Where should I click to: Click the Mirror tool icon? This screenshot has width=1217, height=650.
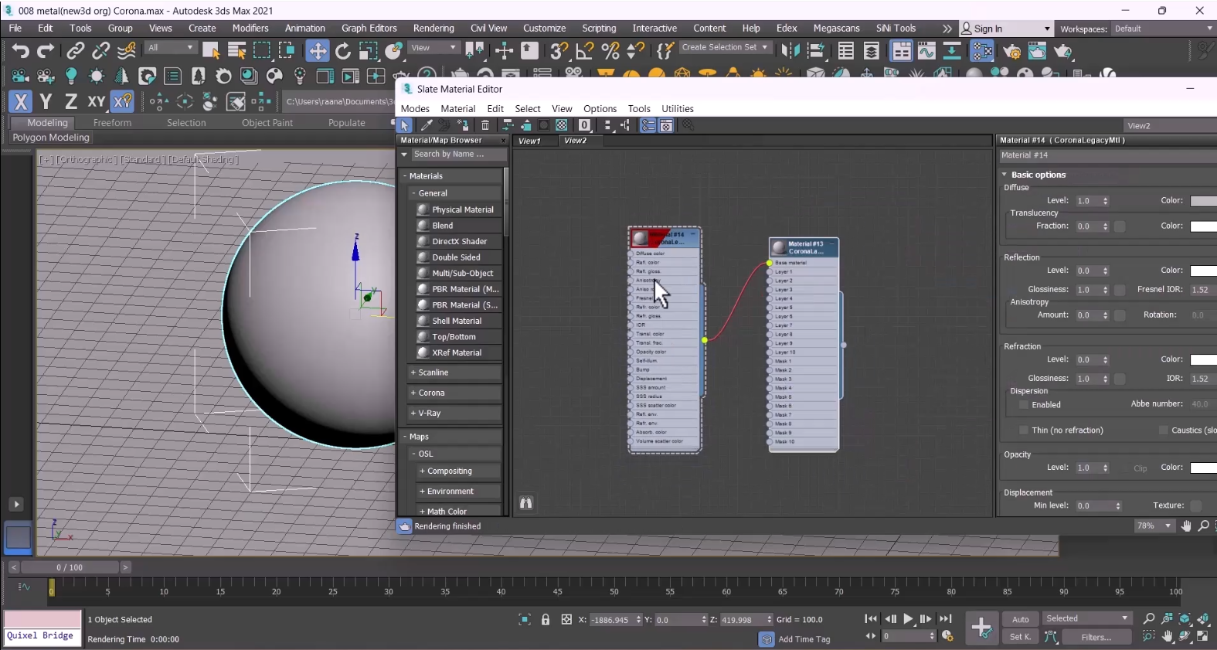coord(790,51)
